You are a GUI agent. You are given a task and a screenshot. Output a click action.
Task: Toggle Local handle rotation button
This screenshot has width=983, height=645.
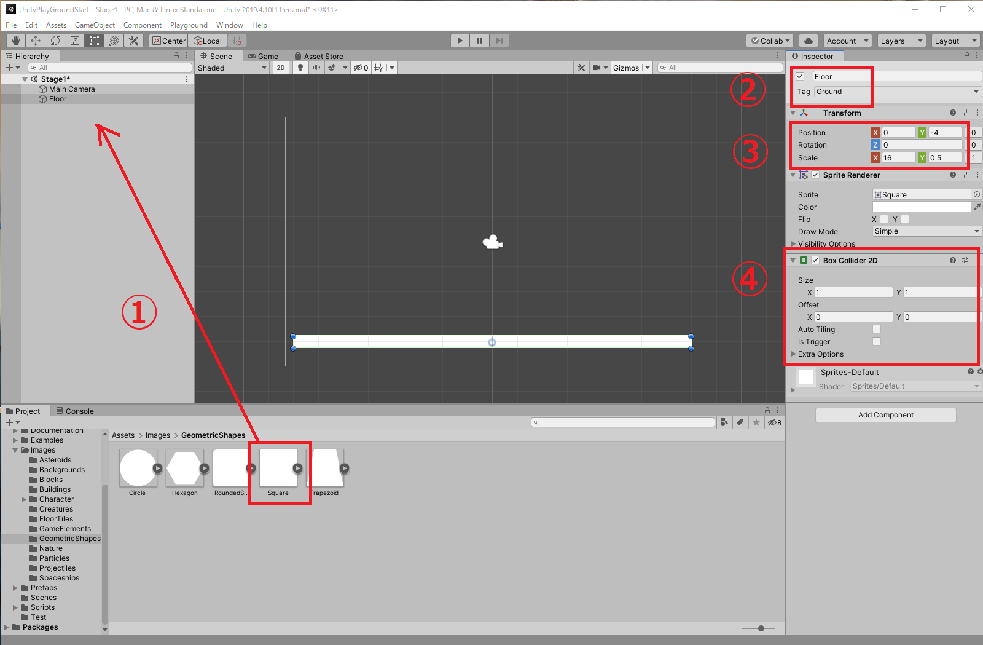click(208, 41)
